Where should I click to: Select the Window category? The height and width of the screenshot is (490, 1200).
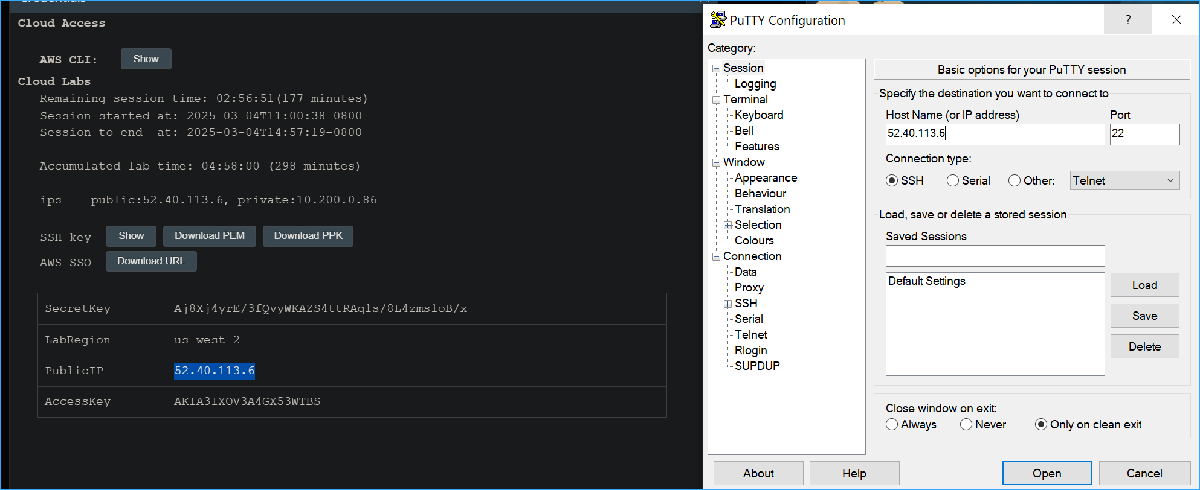[744, 162]
